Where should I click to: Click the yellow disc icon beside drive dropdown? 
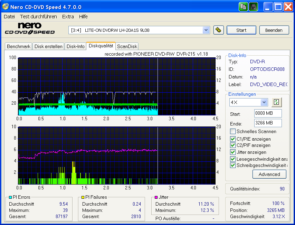[x=218, y=30]
